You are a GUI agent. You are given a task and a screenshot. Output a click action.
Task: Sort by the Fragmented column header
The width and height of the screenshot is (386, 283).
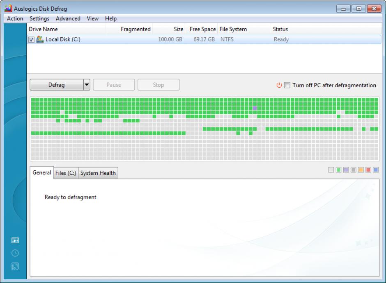(x=129, y=29)
